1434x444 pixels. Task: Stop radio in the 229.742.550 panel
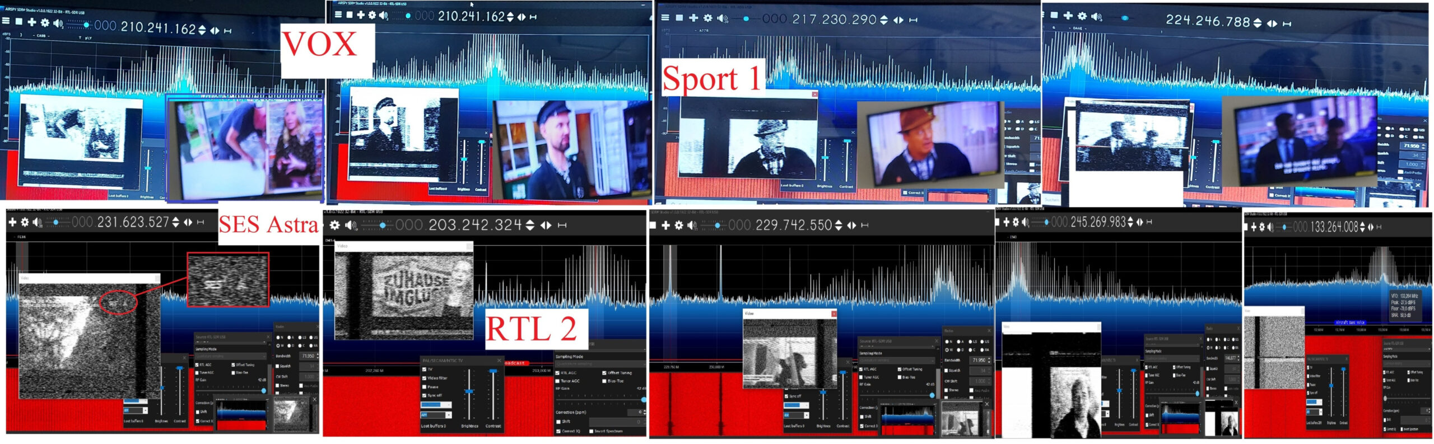pyautogui.click(x=653, y=225)
